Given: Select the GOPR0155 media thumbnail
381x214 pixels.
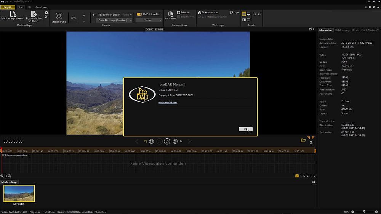Looking at the screenshot, I should pos(19,194).
